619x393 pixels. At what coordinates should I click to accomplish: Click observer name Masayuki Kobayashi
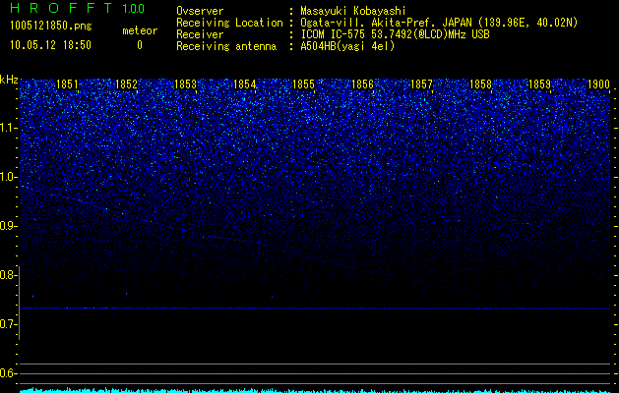click(353, 11)
